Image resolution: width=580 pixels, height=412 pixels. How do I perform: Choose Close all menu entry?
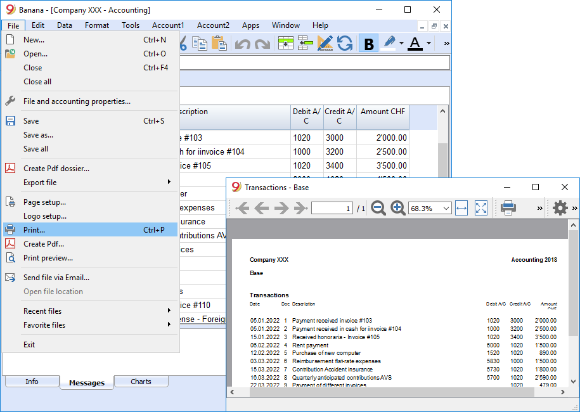click(91, 82)
